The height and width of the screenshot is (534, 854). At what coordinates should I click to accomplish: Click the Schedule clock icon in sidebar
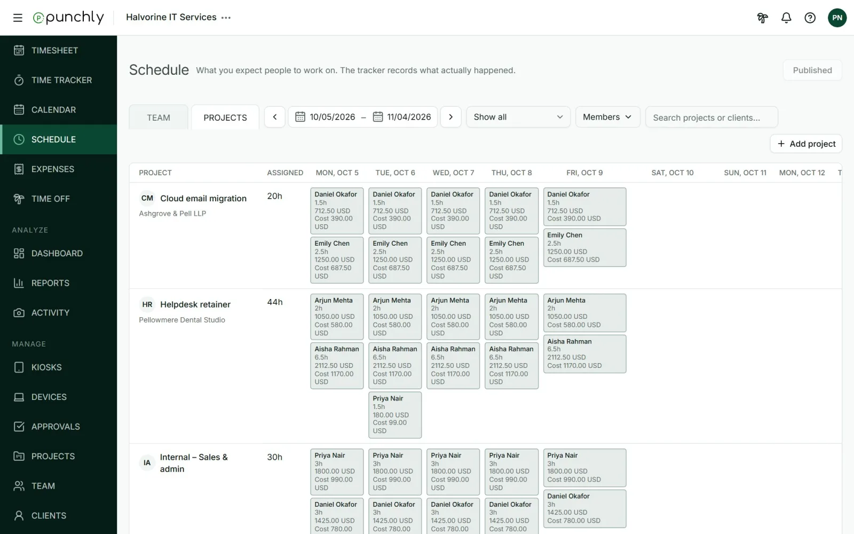click(19, 139)
